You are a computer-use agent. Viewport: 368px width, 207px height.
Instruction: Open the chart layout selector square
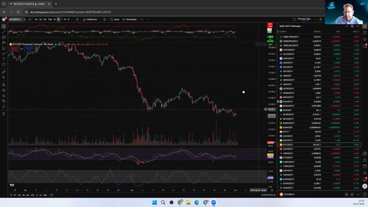tap(294, 20)
